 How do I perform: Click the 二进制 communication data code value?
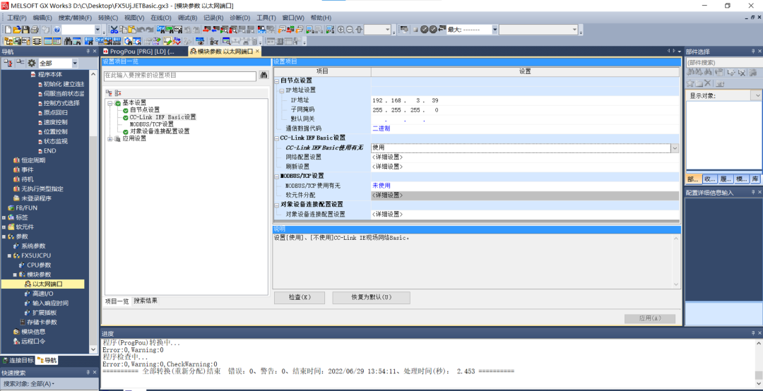(381, 129)
